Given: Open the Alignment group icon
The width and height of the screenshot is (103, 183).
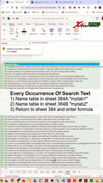Looking at the screenshot, I should click(33, 30).
